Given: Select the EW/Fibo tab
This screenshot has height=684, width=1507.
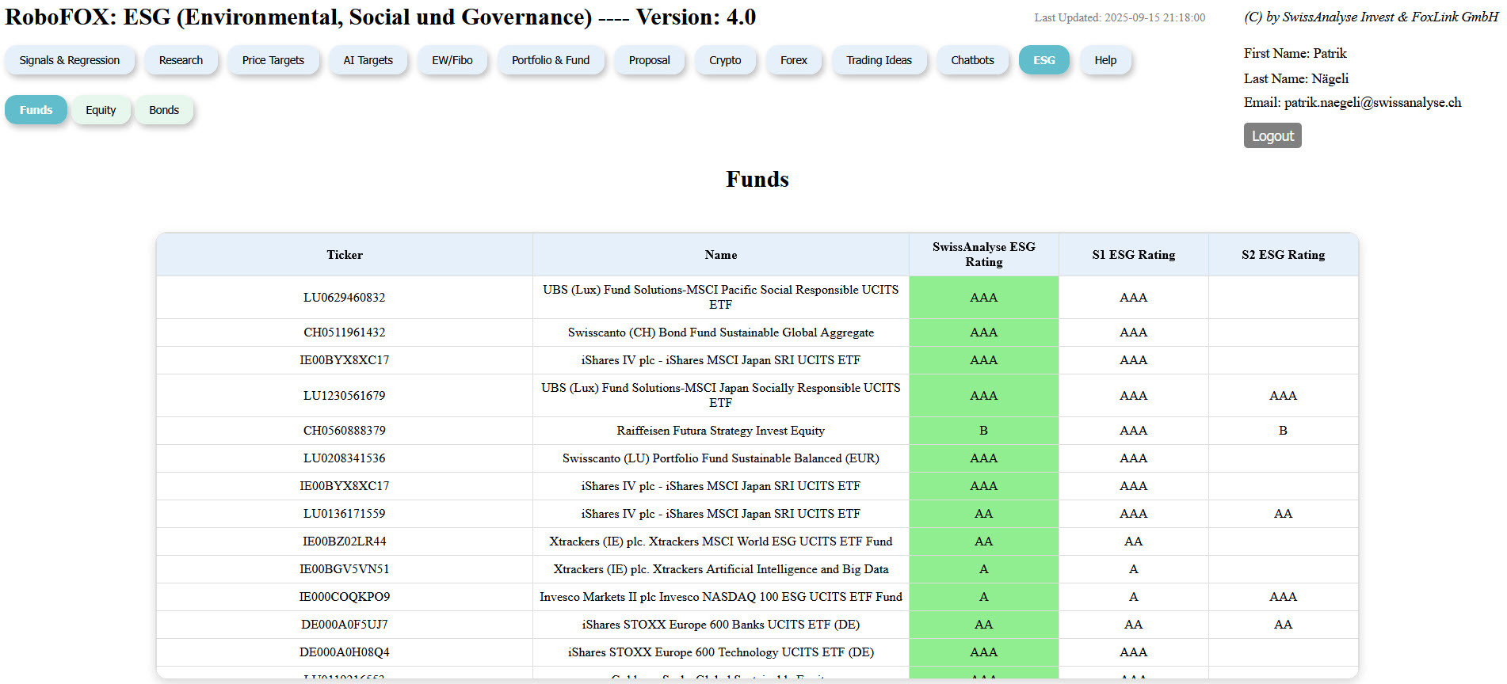Looking at the screenshot, I should 452,60.
